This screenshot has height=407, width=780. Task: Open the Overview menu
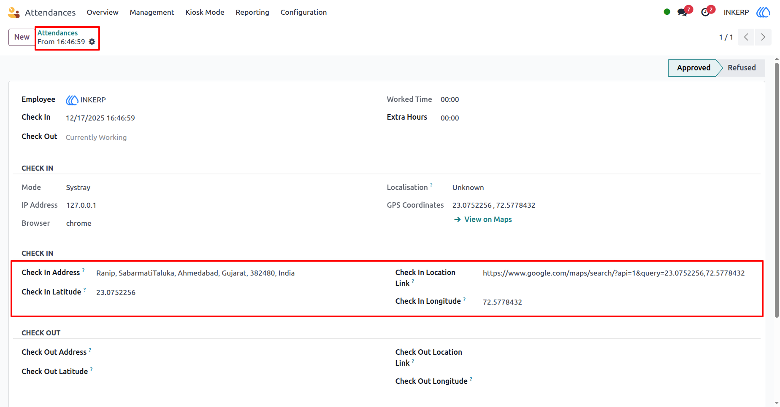(103, 12)
